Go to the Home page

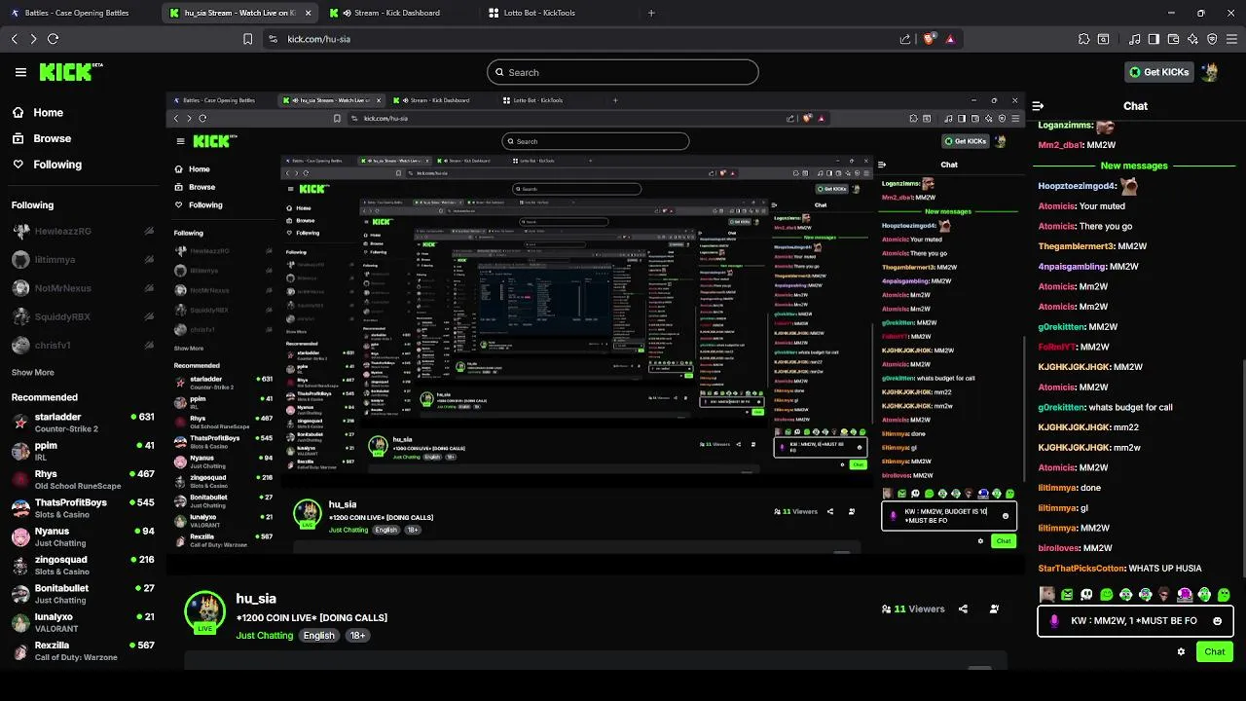point(37,113)
